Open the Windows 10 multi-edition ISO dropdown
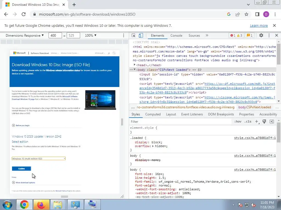Viewport: 281px width, 210px height. 38,158
